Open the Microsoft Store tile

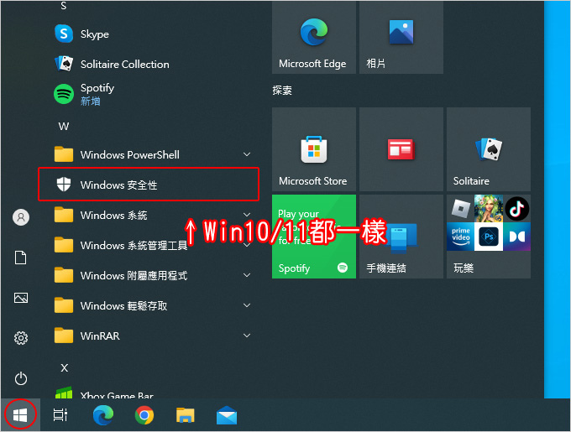[313, 149]
